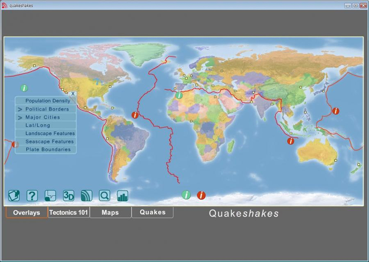This screenshot has width=369, height=262.
Task: Click the city marker in Peru
Action: (x=107, y=139)
